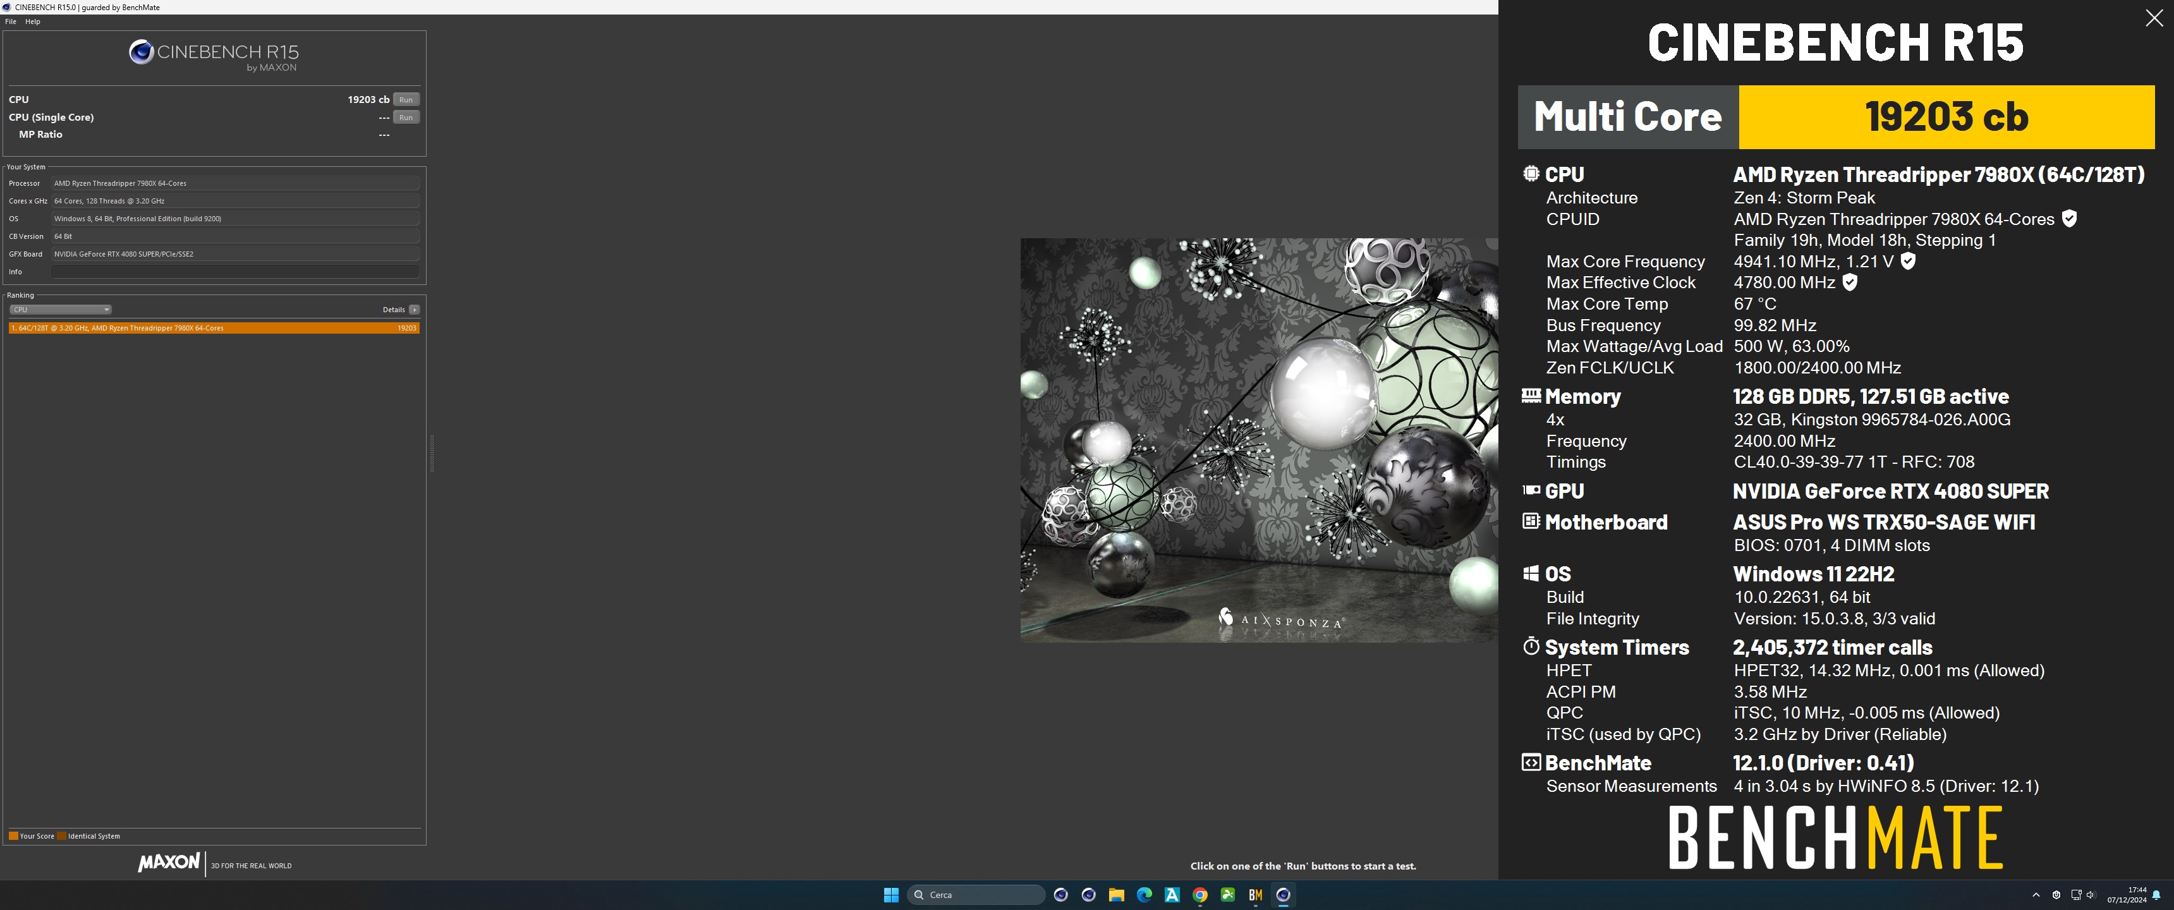Open Google Chrome from the taskbar
The image size is (2174, 910).
pyautogui.click(x=1200, y=895)
